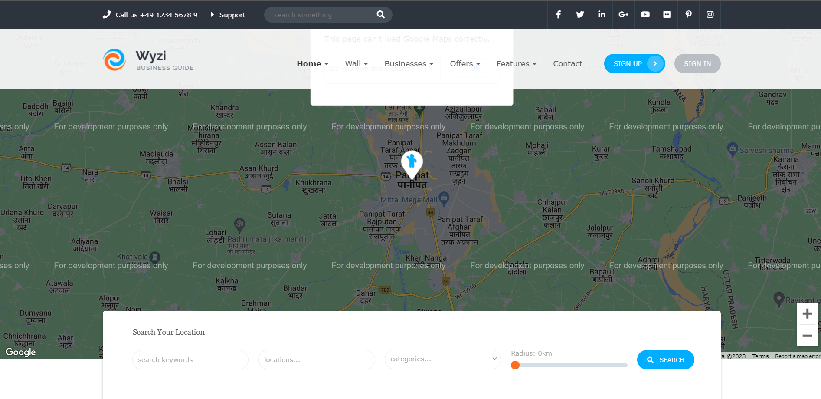Open the Twitter social link
Screen dimensions: 821x399
(x=580, y=15)
